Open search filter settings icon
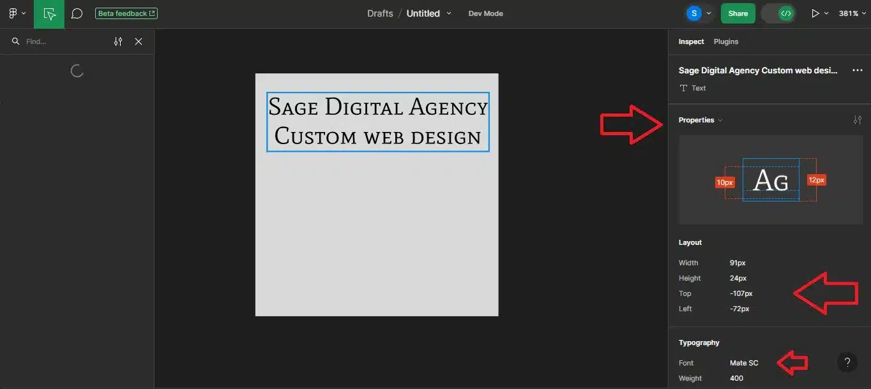Viewport: 871px width, 389px height. (x=118, y=41)
